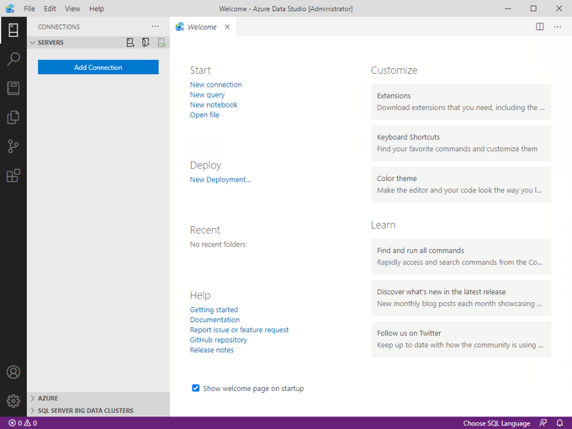The width and height of the screenshot is (572, 429).
Task: Click the Azure Data Studio app icon
Action: tap(10, 8)
